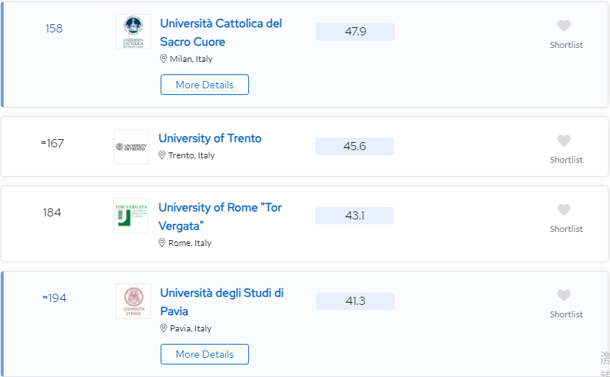Click the University of Trento logo

pos(131,147)
